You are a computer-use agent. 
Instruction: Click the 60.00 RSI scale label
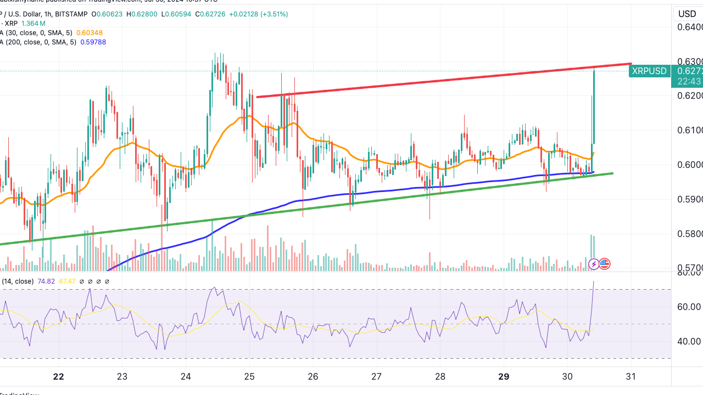click(689, 307)
